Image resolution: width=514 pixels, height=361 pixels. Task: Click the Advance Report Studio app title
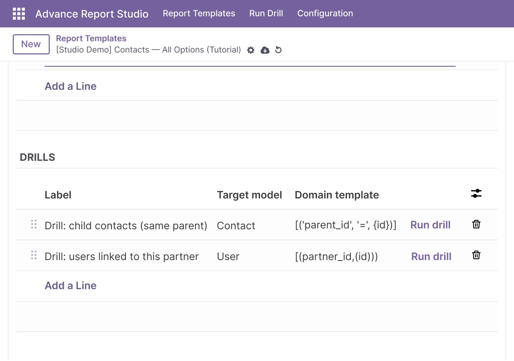pyautogui.click(x=92, y=14)
